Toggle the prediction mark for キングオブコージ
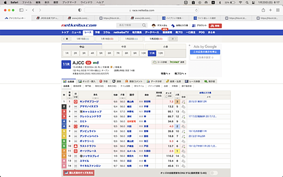Viewport: 283px width, 177px height. (75, 102)
